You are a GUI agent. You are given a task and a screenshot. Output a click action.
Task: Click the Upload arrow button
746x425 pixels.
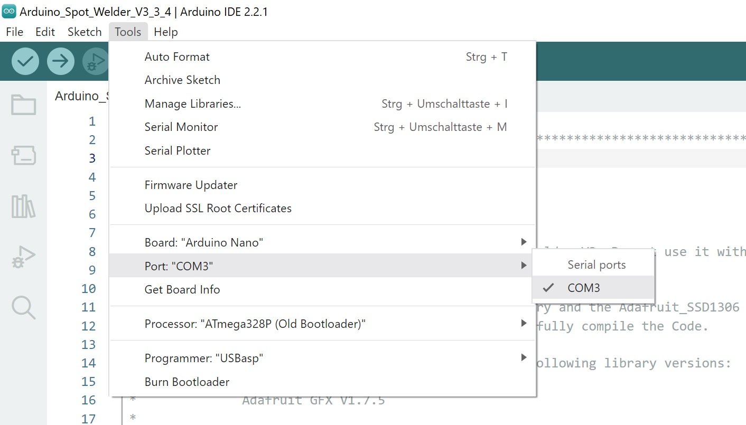click(x=61, y=61)
